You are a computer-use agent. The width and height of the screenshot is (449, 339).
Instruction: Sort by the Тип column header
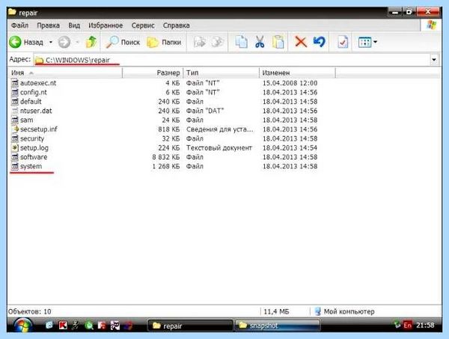click(x=221, y=73)
